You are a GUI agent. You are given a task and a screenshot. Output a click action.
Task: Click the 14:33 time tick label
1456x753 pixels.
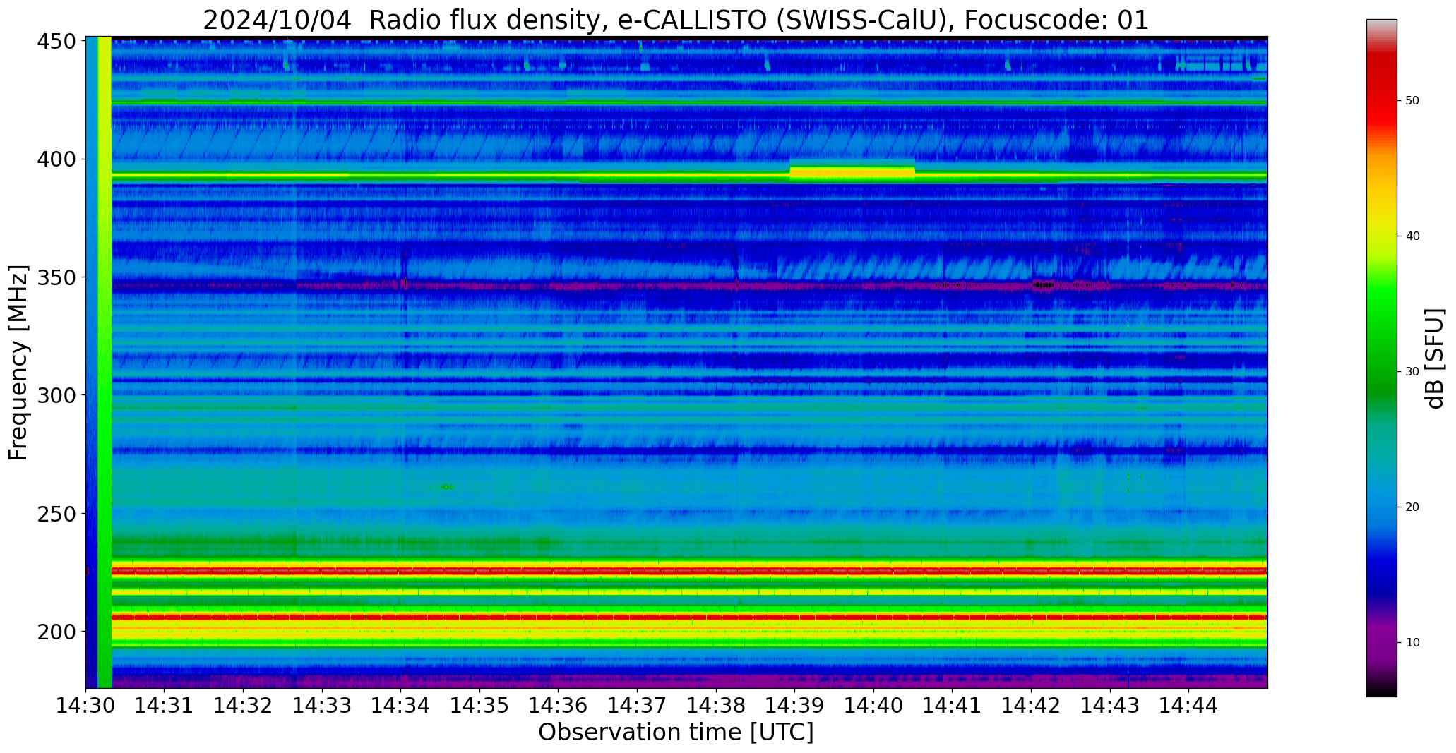pyautogui.click(x=322, y=705)
